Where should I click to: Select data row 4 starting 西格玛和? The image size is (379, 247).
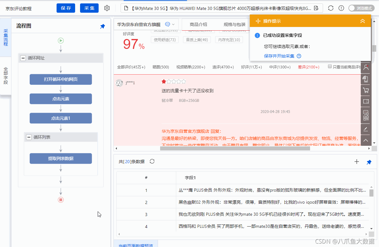(242, 226)
